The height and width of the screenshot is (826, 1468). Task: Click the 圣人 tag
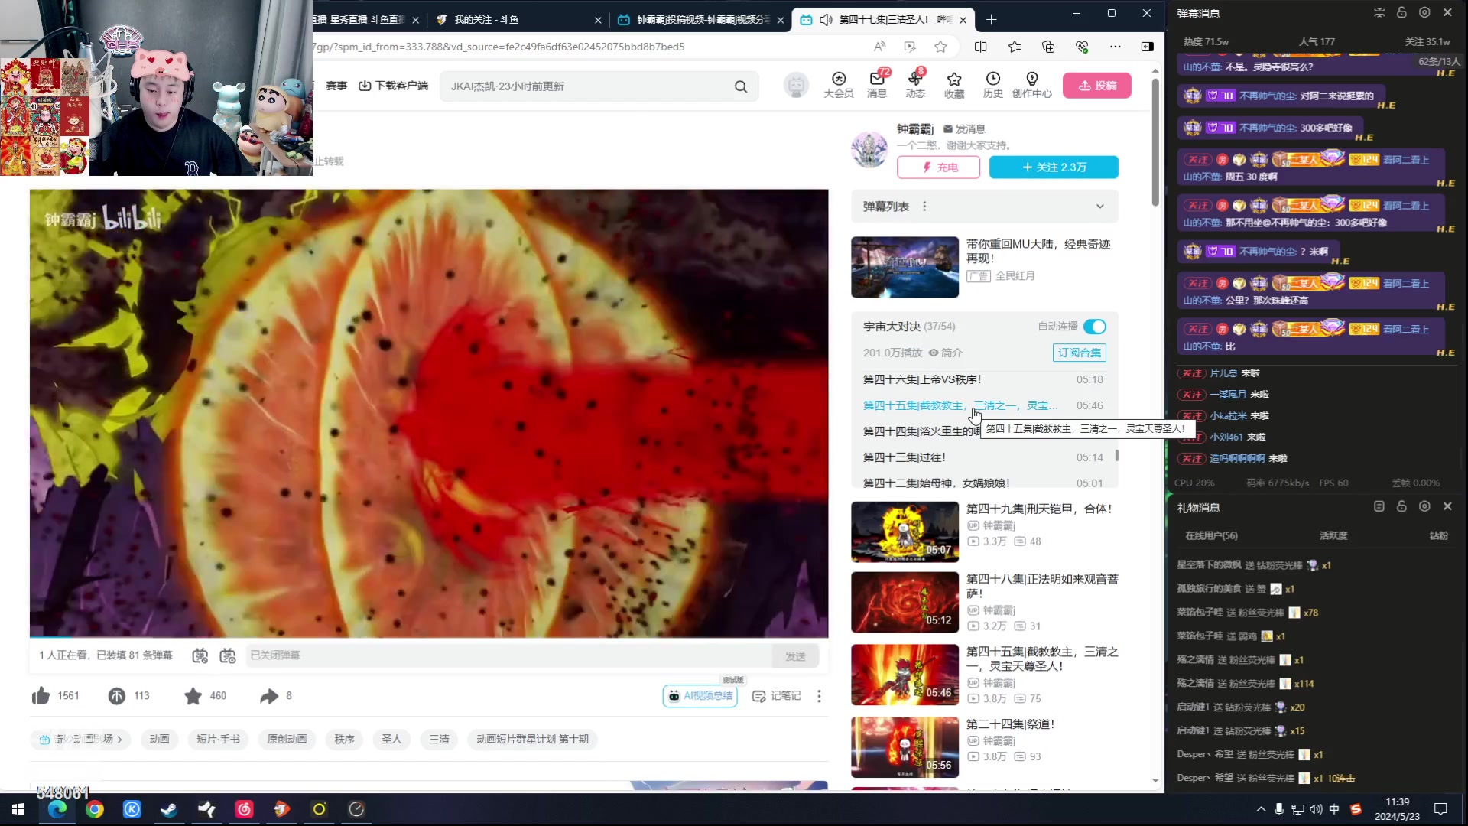[391, 739]
